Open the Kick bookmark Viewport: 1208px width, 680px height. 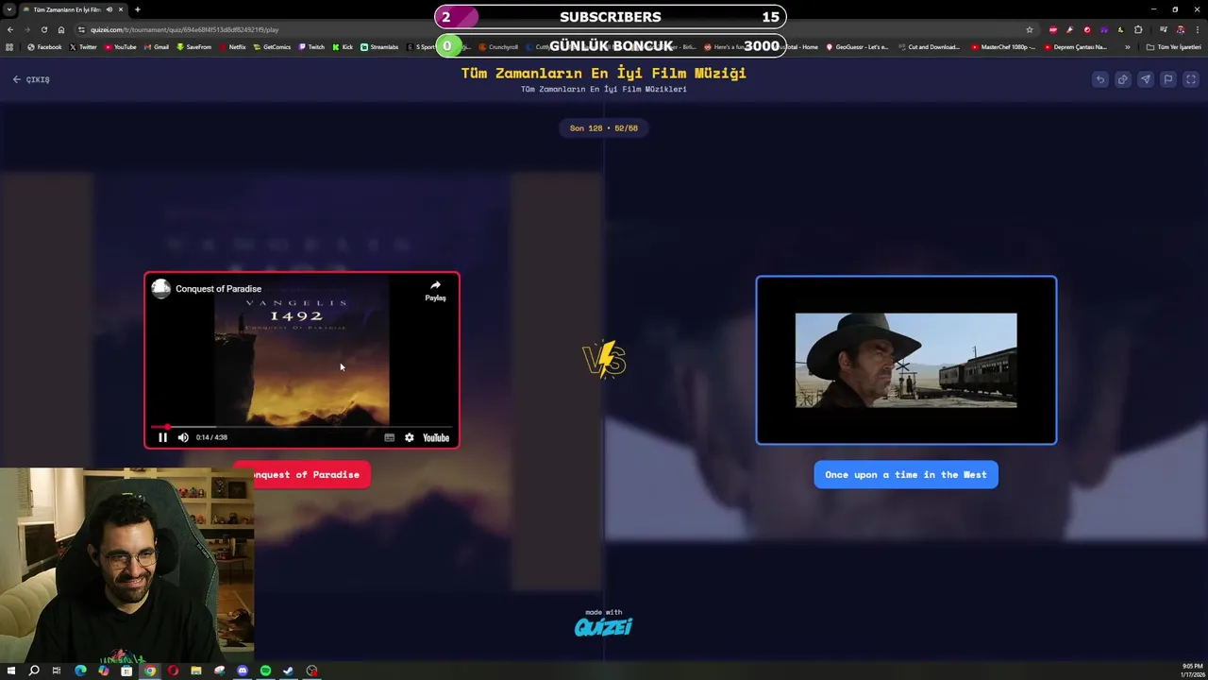pyautogui.click(x=343, y=46)
